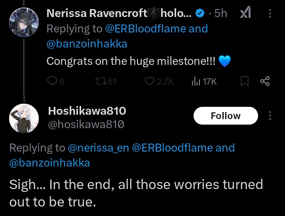Click Nerissa's verified badge
The height and width of the screenshot is (216, 285).
click(200, 13)
